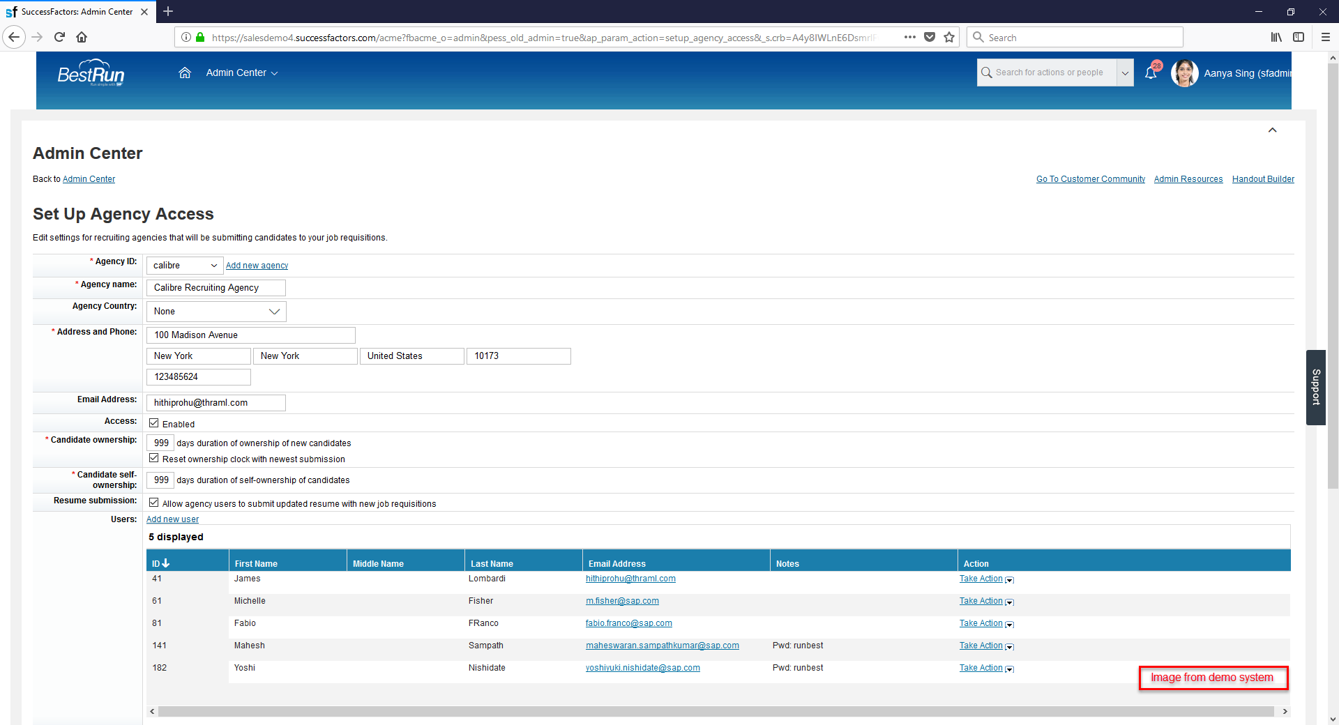Expand Admin Center navigation menu
This screenshot has width=1339, height=725.
(242, 72)
